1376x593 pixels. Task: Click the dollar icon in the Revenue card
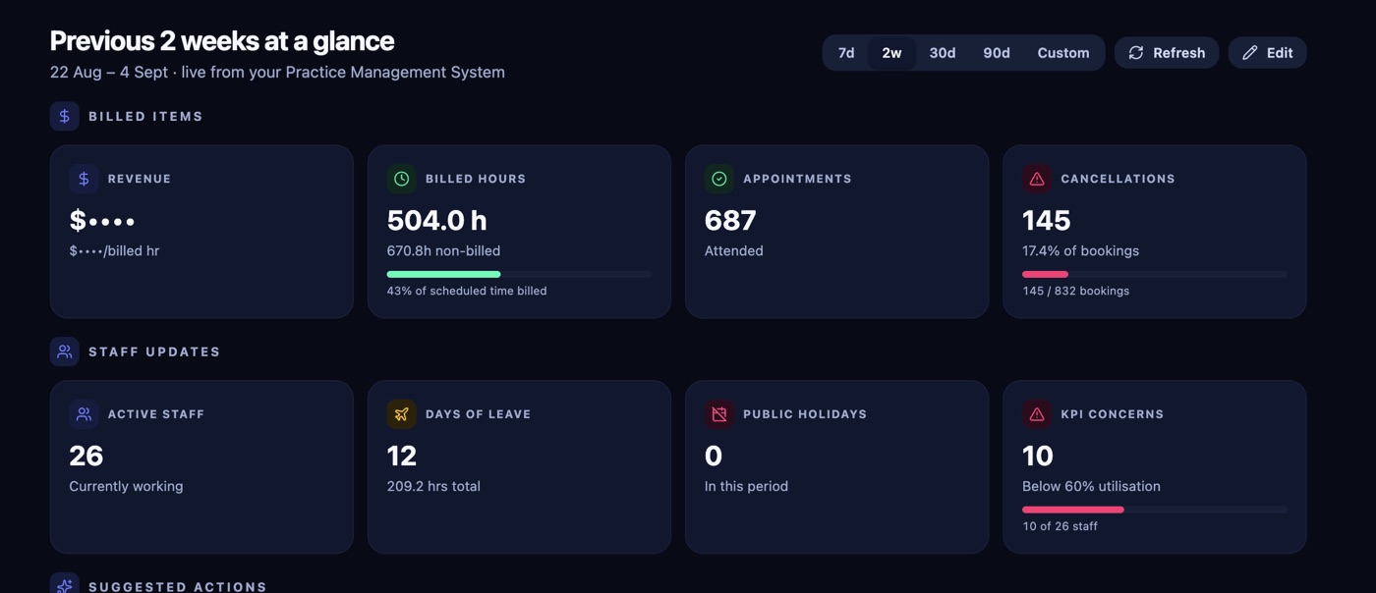pyautogui.click(x=84, y=179)
